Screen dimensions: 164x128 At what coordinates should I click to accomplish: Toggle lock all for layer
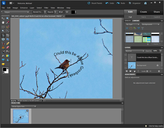tap(150, 71)
